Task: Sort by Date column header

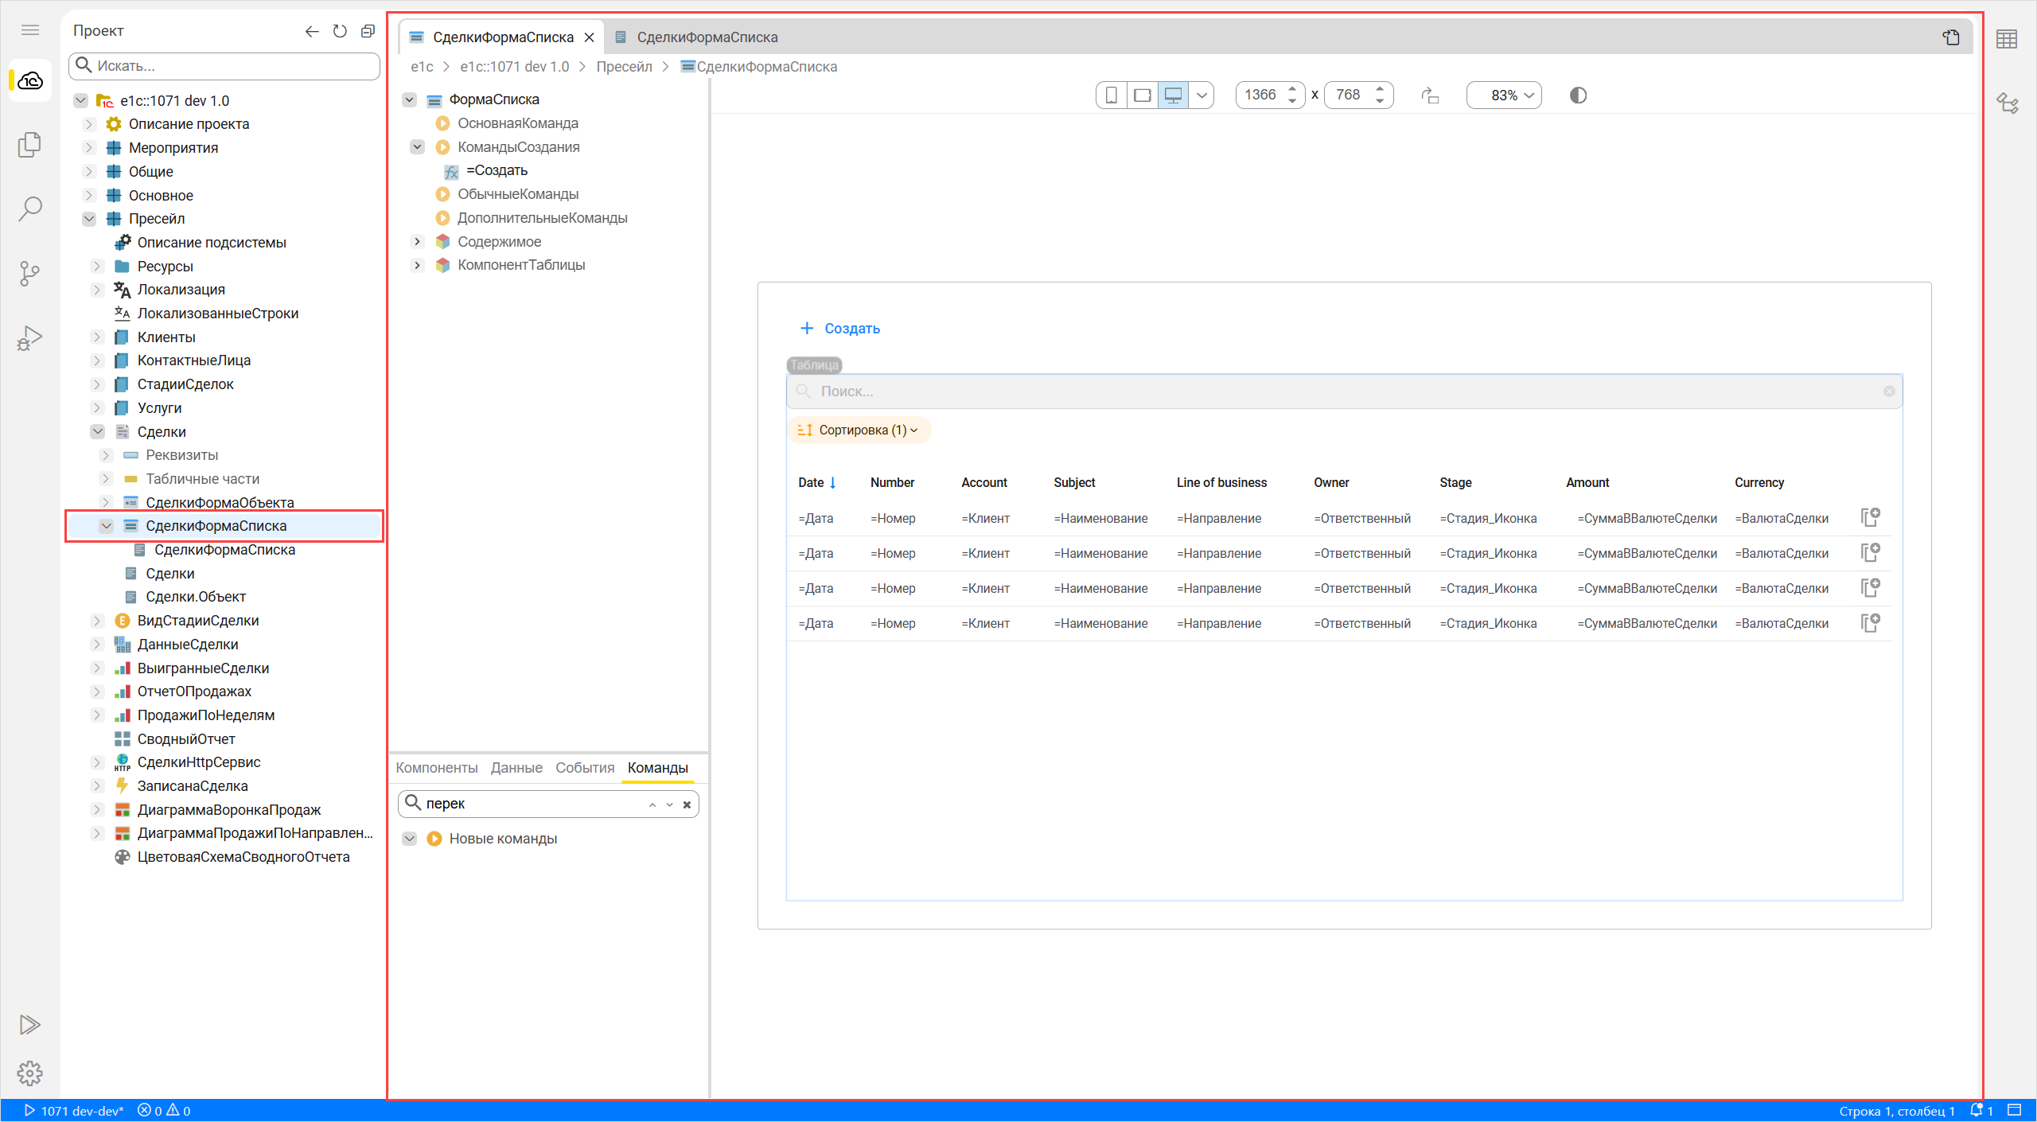Action: [x=816, y=483]
